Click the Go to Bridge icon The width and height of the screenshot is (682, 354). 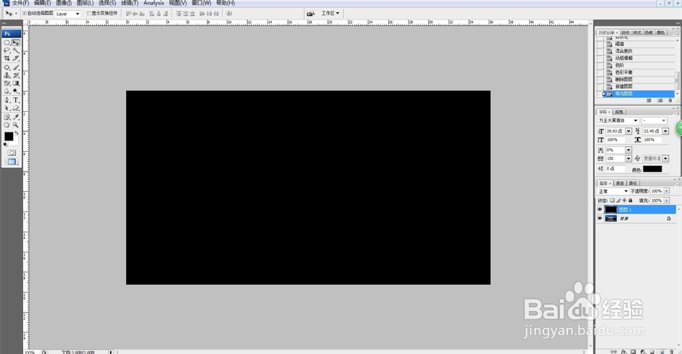tap(310, 14)
